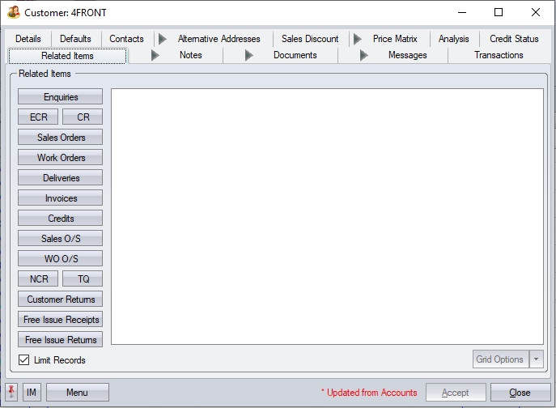Uncheck the Limit Records checkbox
The image size is (556, 408).
coord(24,360)
